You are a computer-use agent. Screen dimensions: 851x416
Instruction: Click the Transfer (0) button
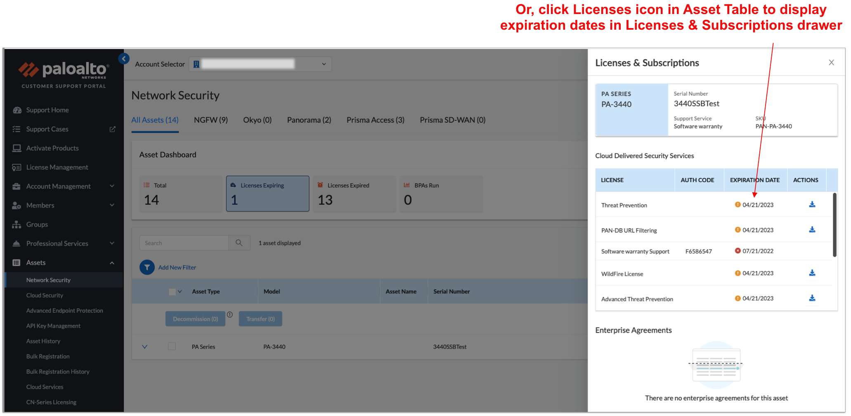(260, 318)
